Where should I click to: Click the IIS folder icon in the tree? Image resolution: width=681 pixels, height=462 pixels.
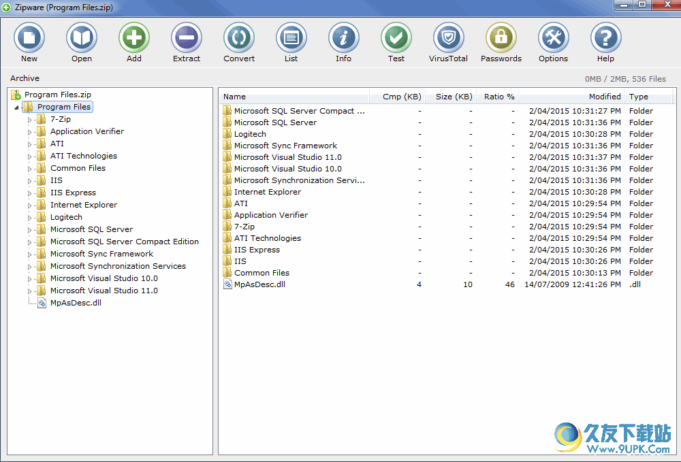[x=42, y=180]
